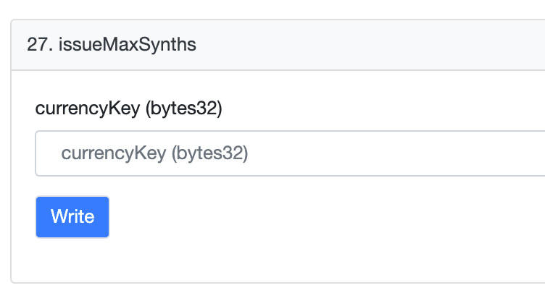Click the currencyKey word in the label
The image size is (545, 301).
click(88, 109)
